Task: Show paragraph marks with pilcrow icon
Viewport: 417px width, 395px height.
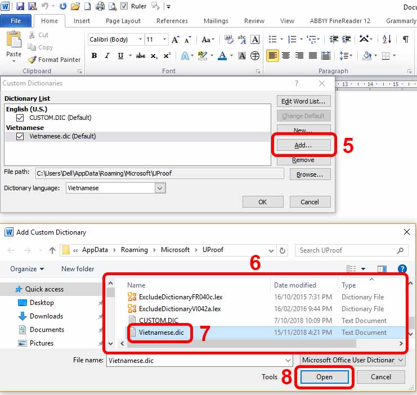Action: coord(405,39)
